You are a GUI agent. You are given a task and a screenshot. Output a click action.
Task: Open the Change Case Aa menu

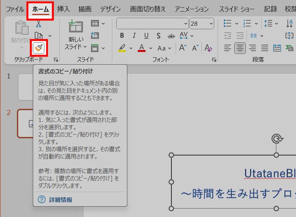coord(164,48)
